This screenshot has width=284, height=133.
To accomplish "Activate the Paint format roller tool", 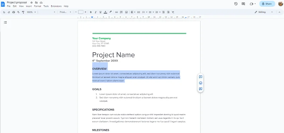I will click(x=23, y=12).
